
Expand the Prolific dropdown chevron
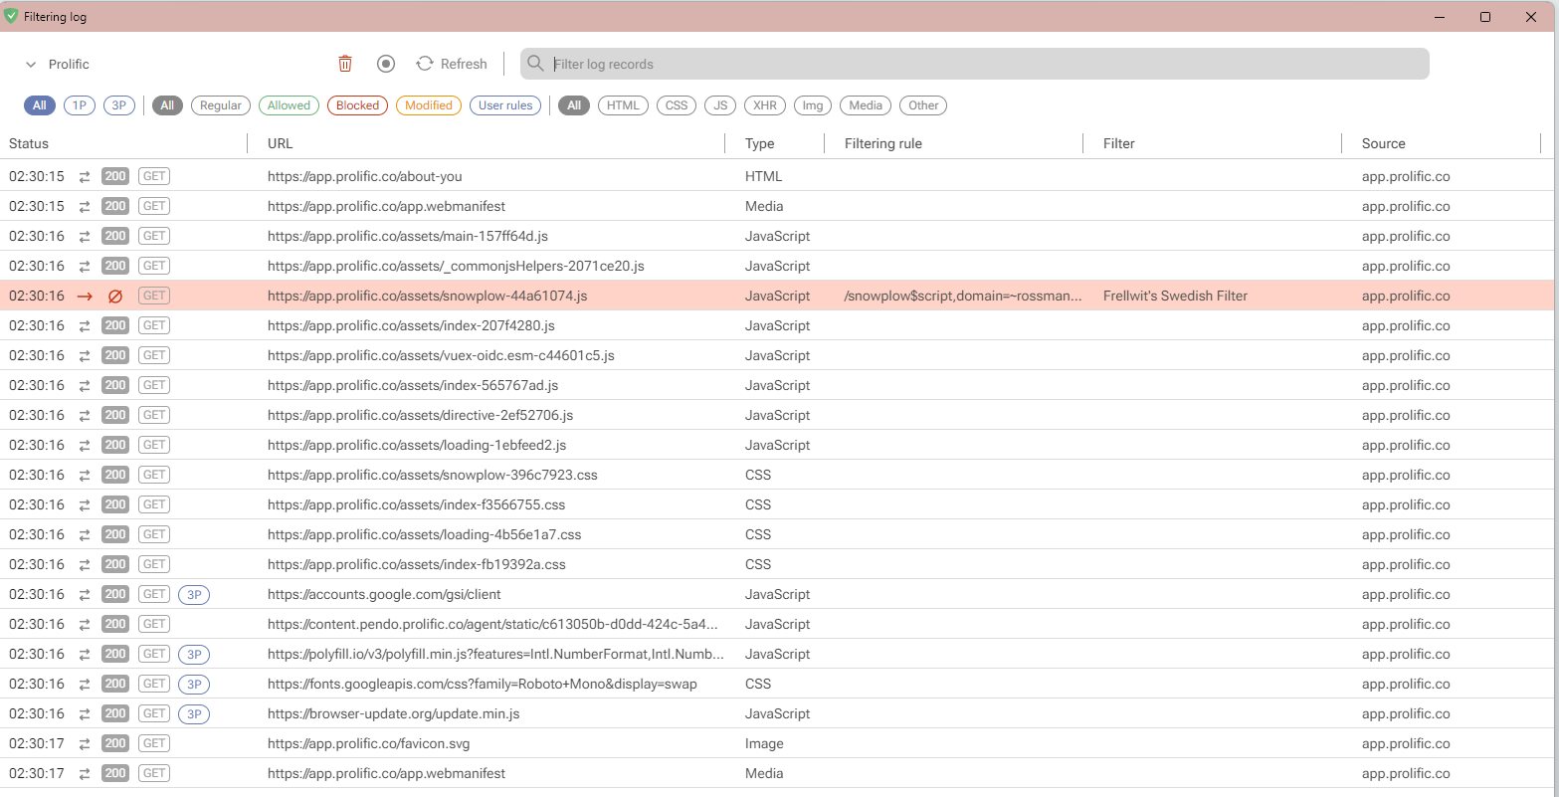(30, 63)
